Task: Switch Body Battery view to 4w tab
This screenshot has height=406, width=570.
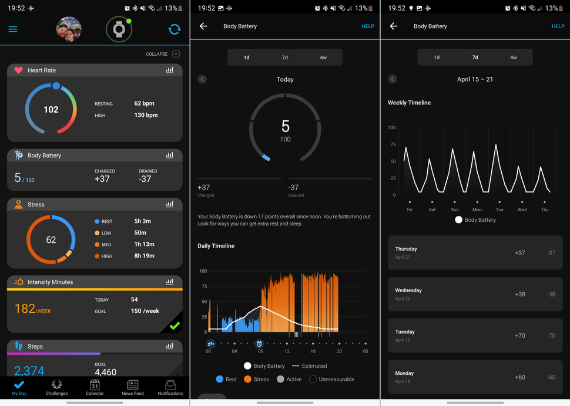Action: (x=323, y=57)
